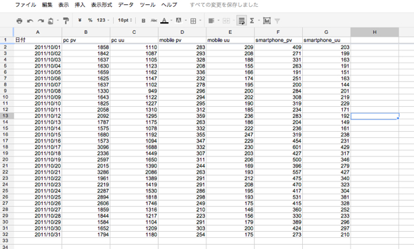
Task: Click the すべての変更を保存しました status text
Action: coord(224,5)
